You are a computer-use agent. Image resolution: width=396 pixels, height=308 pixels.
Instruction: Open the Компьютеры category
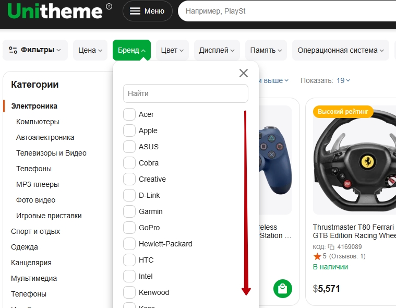[x=38, y=122]
